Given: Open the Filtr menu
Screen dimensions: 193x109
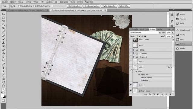Looking at the screenshot, I should coord(42,2).
